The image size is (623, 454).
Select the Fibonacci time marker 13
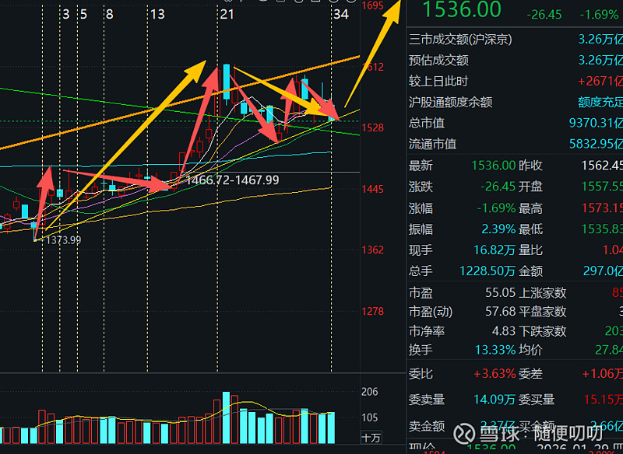[x=157, y=15]
